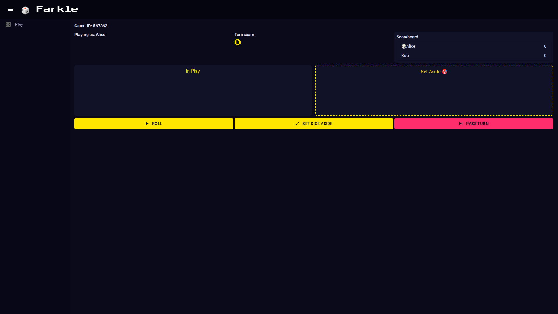Select Alice's row in the scoreboard
This screenshot has width=558, height=314.
pyautogui.click(x=474, y=46)
